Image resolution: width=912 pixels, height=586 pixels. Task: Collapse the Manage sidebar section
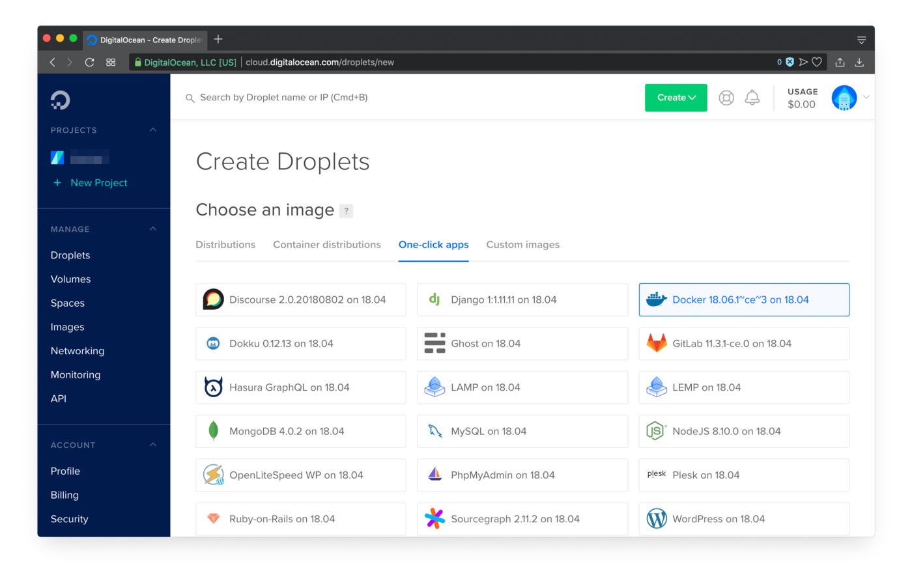pyautogui.click(x=153, y=229)
